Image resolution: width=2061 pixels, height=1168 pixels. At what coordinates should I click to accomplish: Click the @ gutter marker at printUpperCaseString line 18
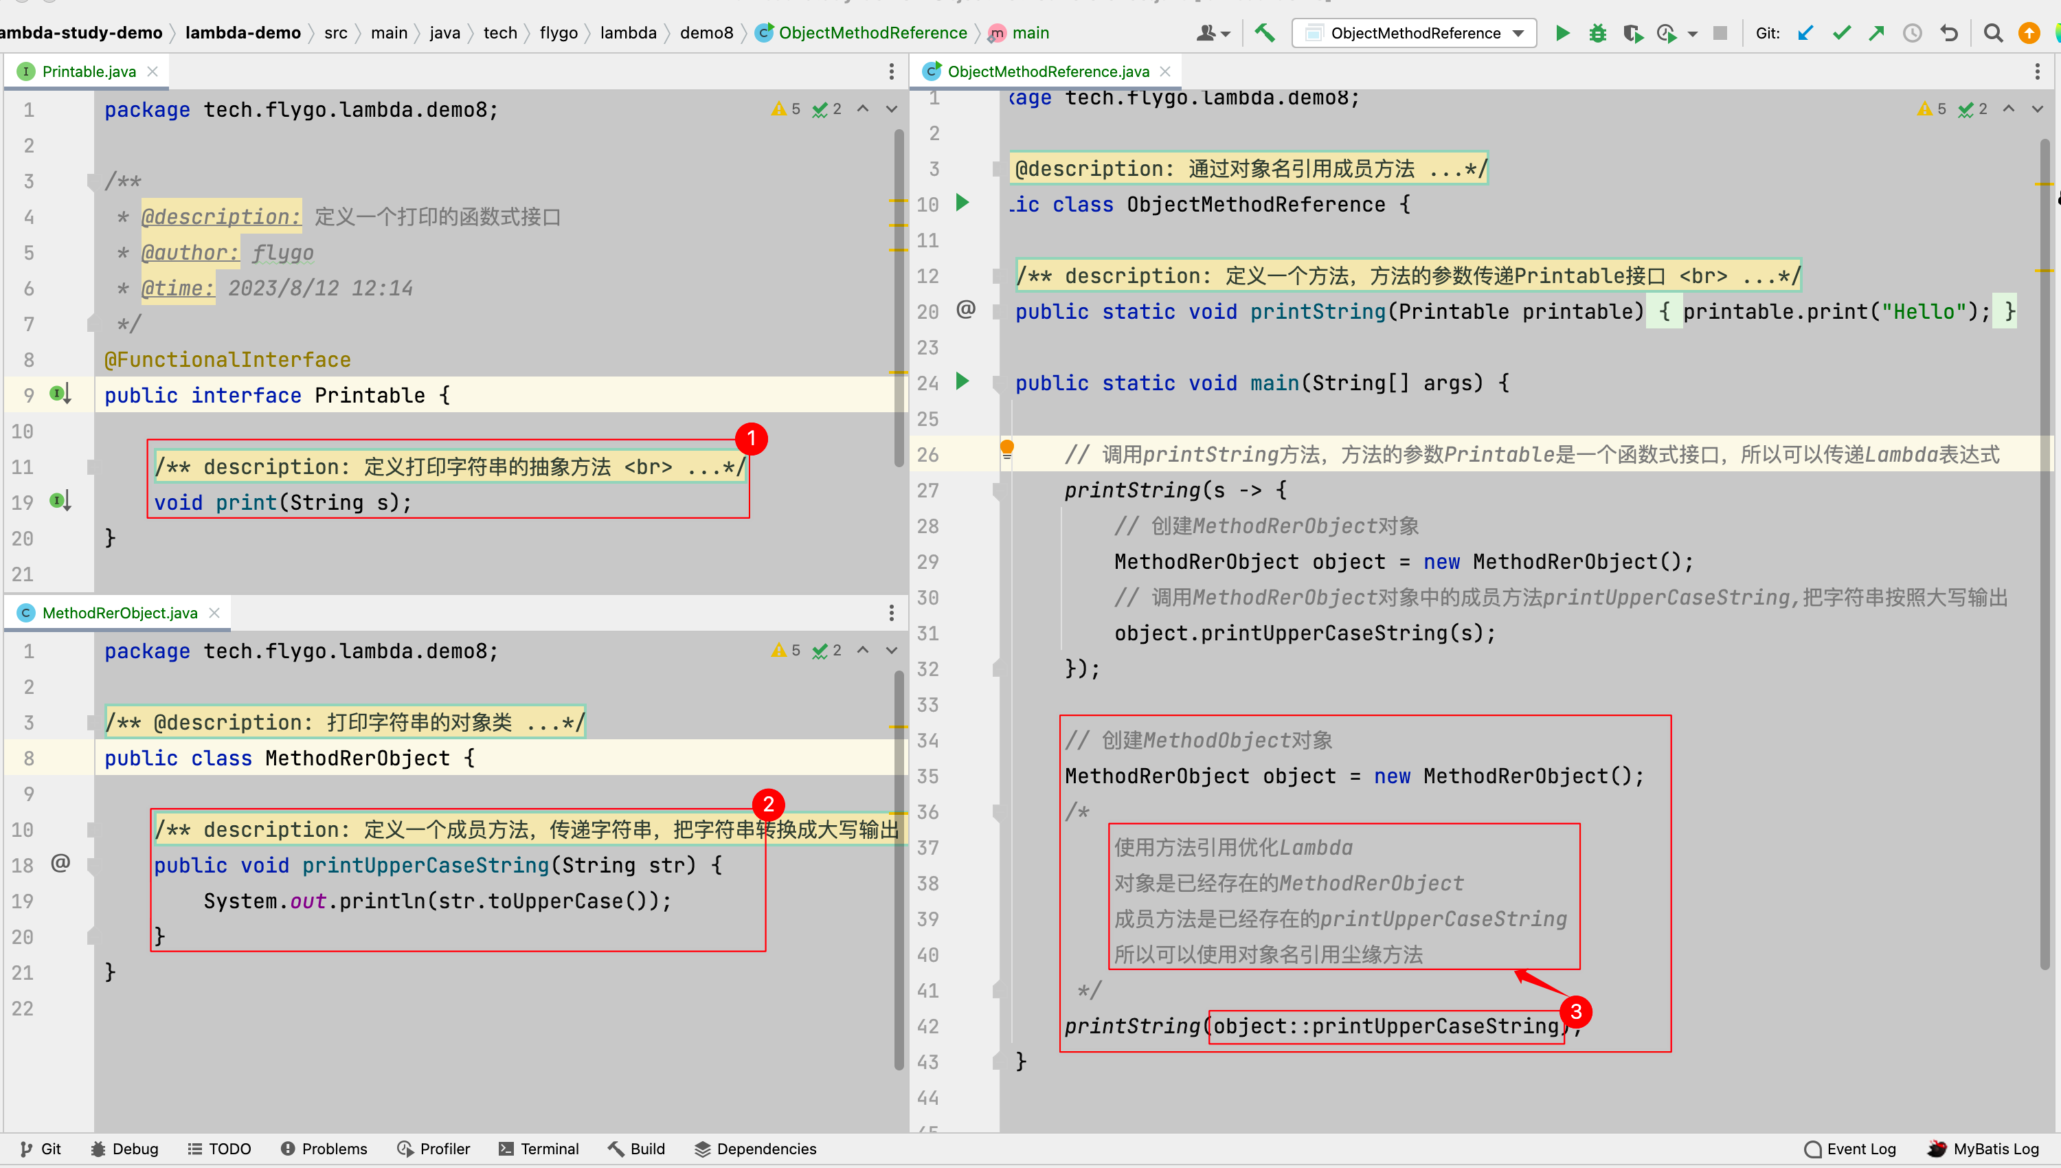click(60, 863)
